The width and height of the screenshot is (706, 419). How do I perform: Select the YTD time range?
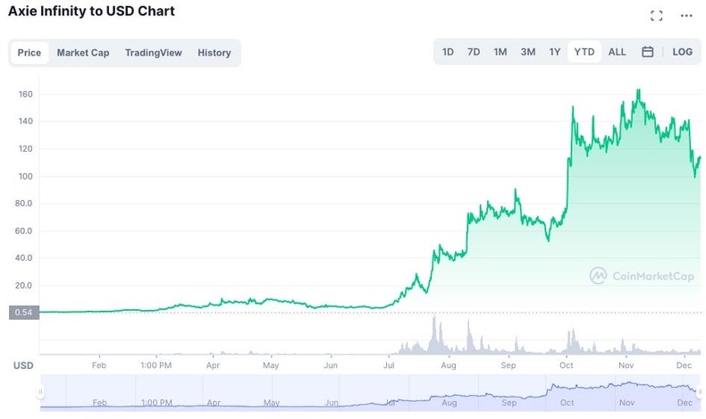coord(584,52)
